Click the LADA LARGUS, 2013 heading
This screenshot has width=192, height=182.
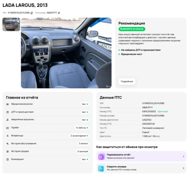25,5
